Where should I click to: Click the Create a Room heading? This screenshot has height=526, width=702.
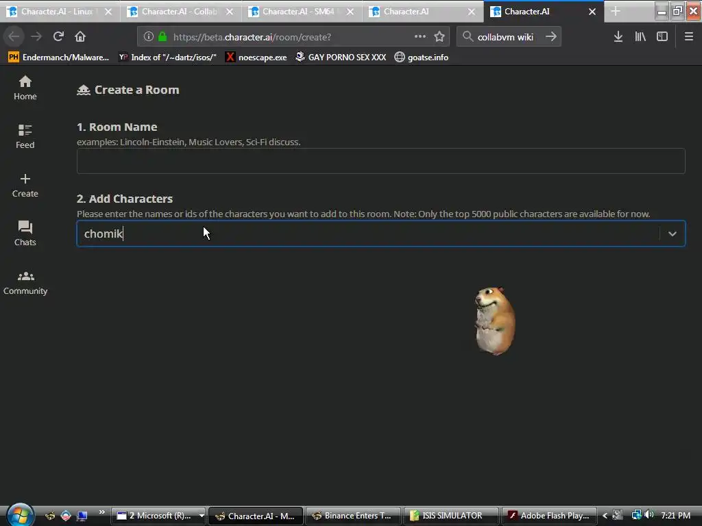point(128,90)
